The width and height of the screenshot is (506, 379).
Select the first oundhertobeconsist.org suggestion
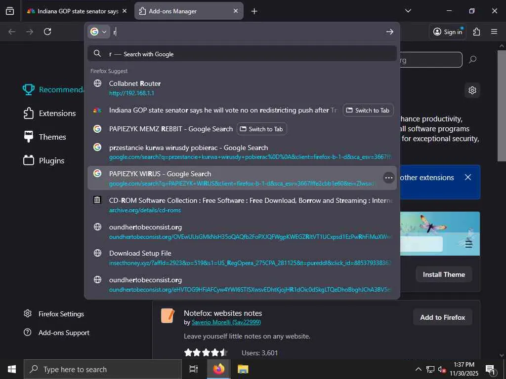242,231
